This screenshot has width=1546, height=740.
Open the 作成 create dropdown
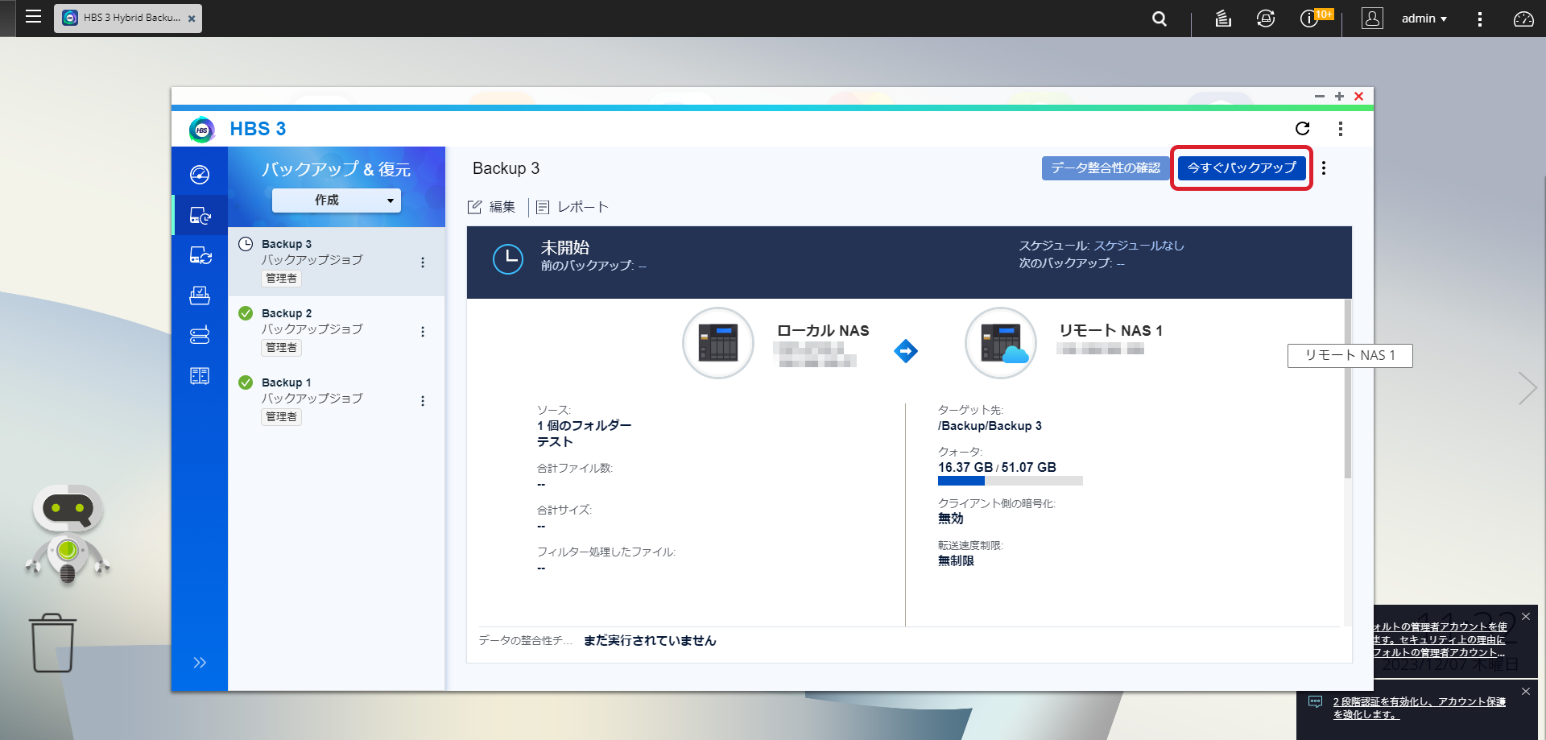coord(337,200)
